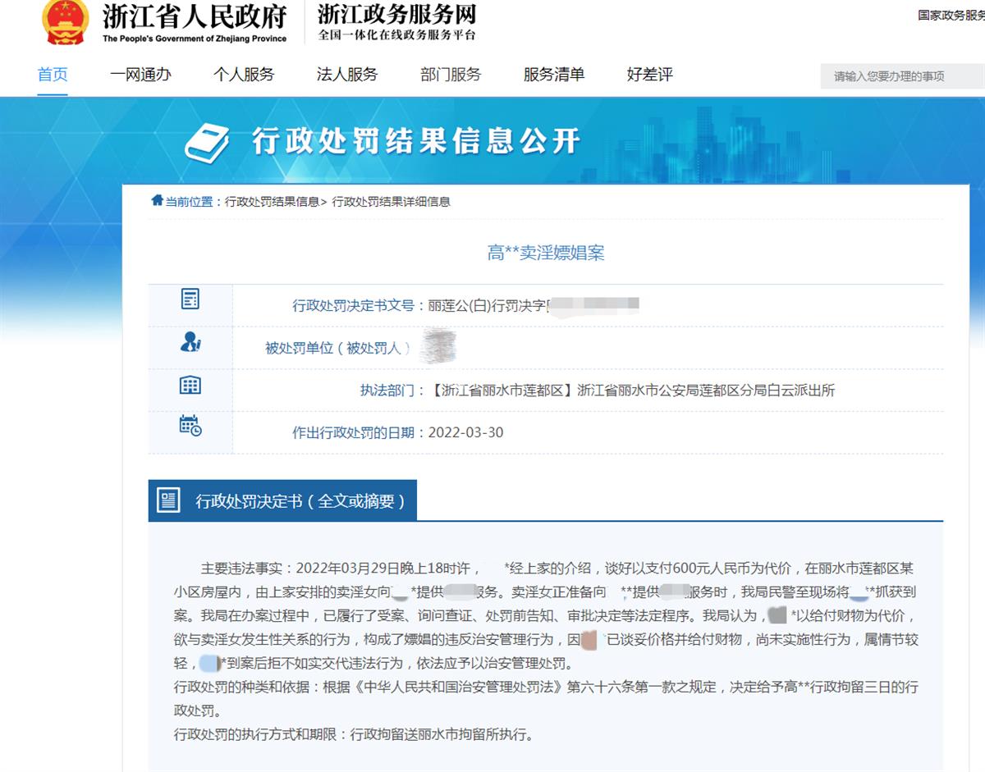Click the 行政处罚结果信息公开 banner heading
985x772 pixels.
(416, 141)
